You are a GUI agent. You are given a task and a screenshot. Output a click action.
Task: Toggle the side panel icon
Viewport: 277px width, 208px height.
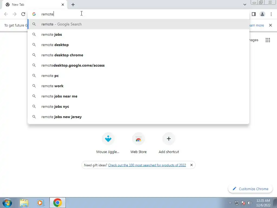coord(254,14)
